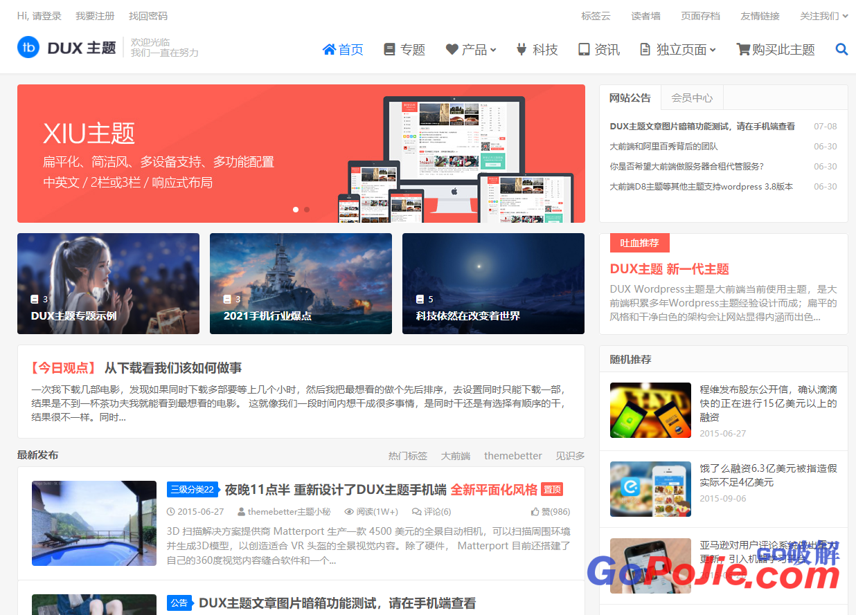Screen dimensions: 856x615
Task: Click the document icon beside 独立页面
Action: (x=645, y=49)
